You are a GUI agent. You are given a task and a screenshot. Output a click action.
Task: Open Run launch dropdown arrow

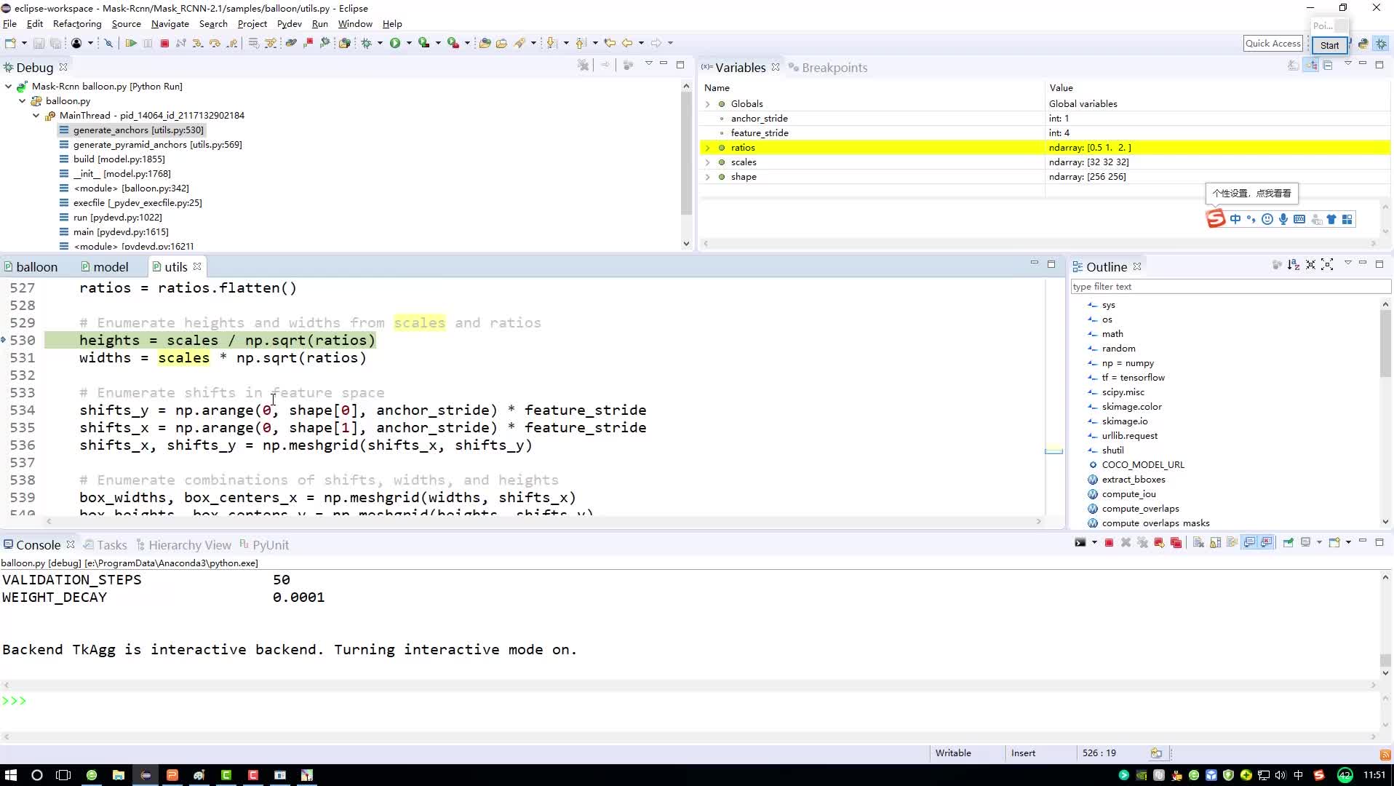click(x=409, y=44)
